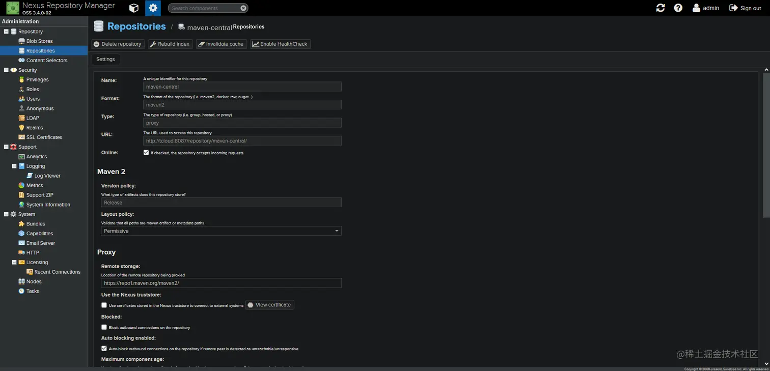Screen dimensions: 770x371
Task: Select the Administration gear icon
Action: (152, 8)
